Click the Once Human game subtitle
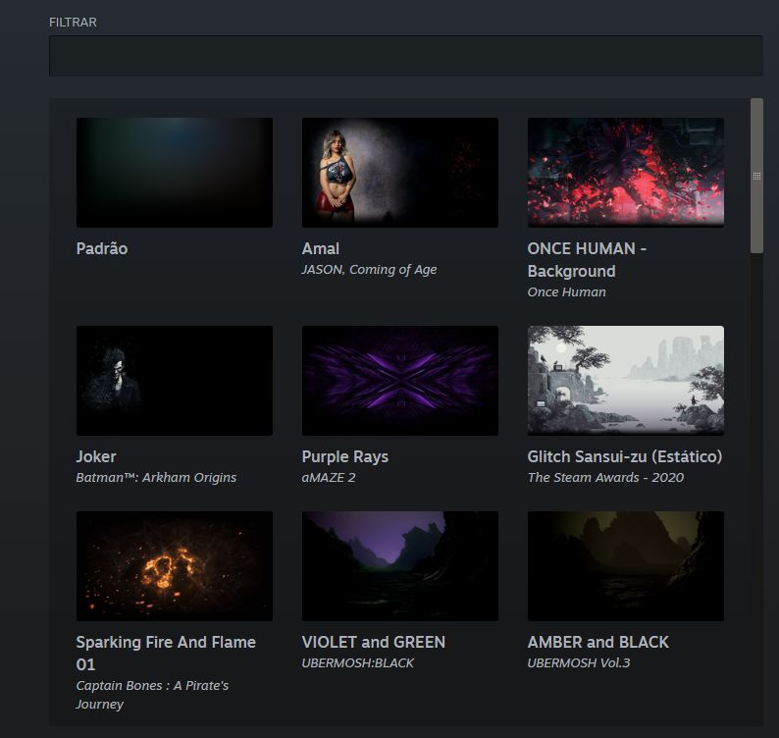The width and height of the screenshot is (779, 738). 566,292
